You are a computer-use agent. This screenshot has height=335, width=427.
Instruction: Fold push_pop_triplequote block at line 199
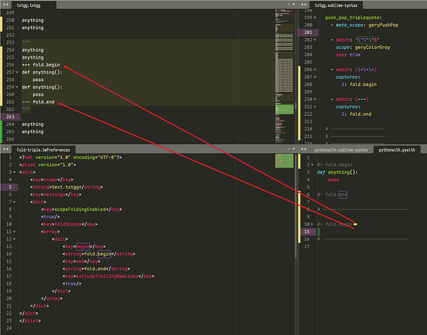(315, 17)
